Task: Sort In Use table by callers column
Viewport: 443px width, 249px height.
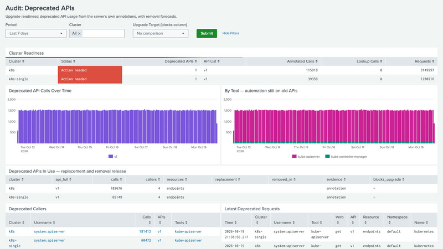Action: click(153, 179)
